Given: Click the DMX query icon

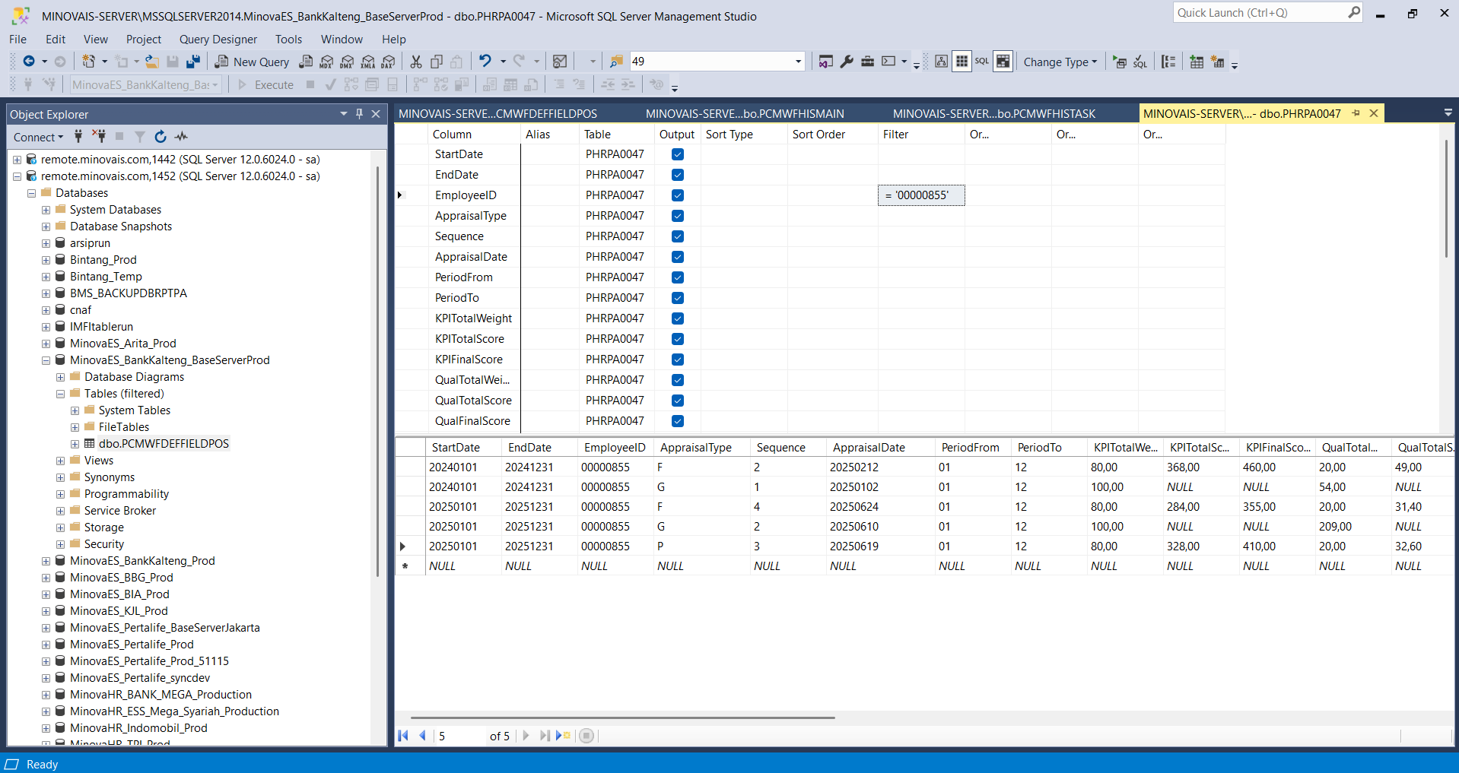Looking at the screenshot, I should (x=348, y=62).
